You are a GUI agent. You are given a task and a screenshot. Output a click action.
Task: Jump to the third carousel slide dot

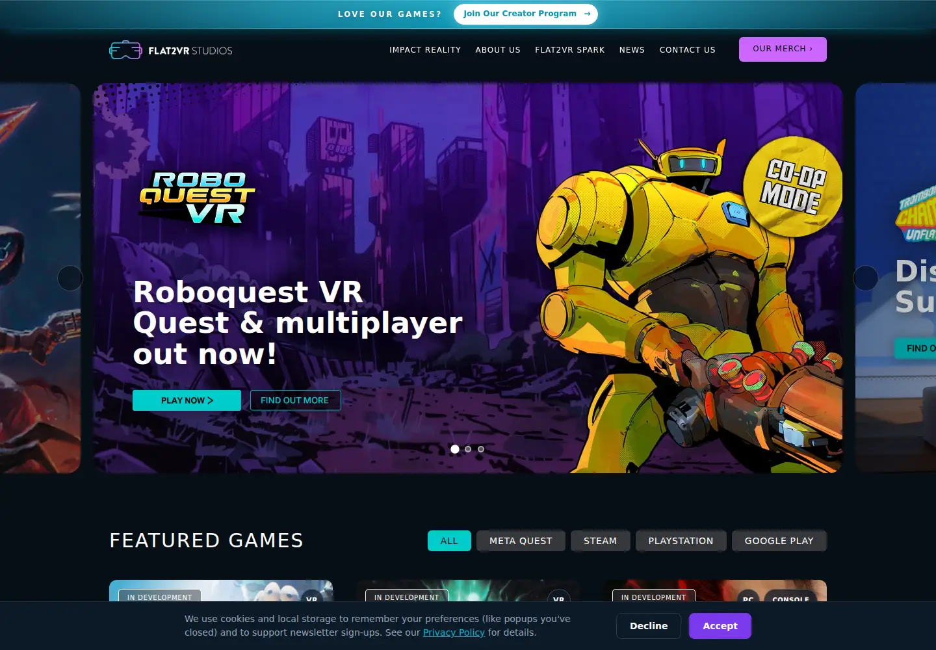tap(481, 449)
